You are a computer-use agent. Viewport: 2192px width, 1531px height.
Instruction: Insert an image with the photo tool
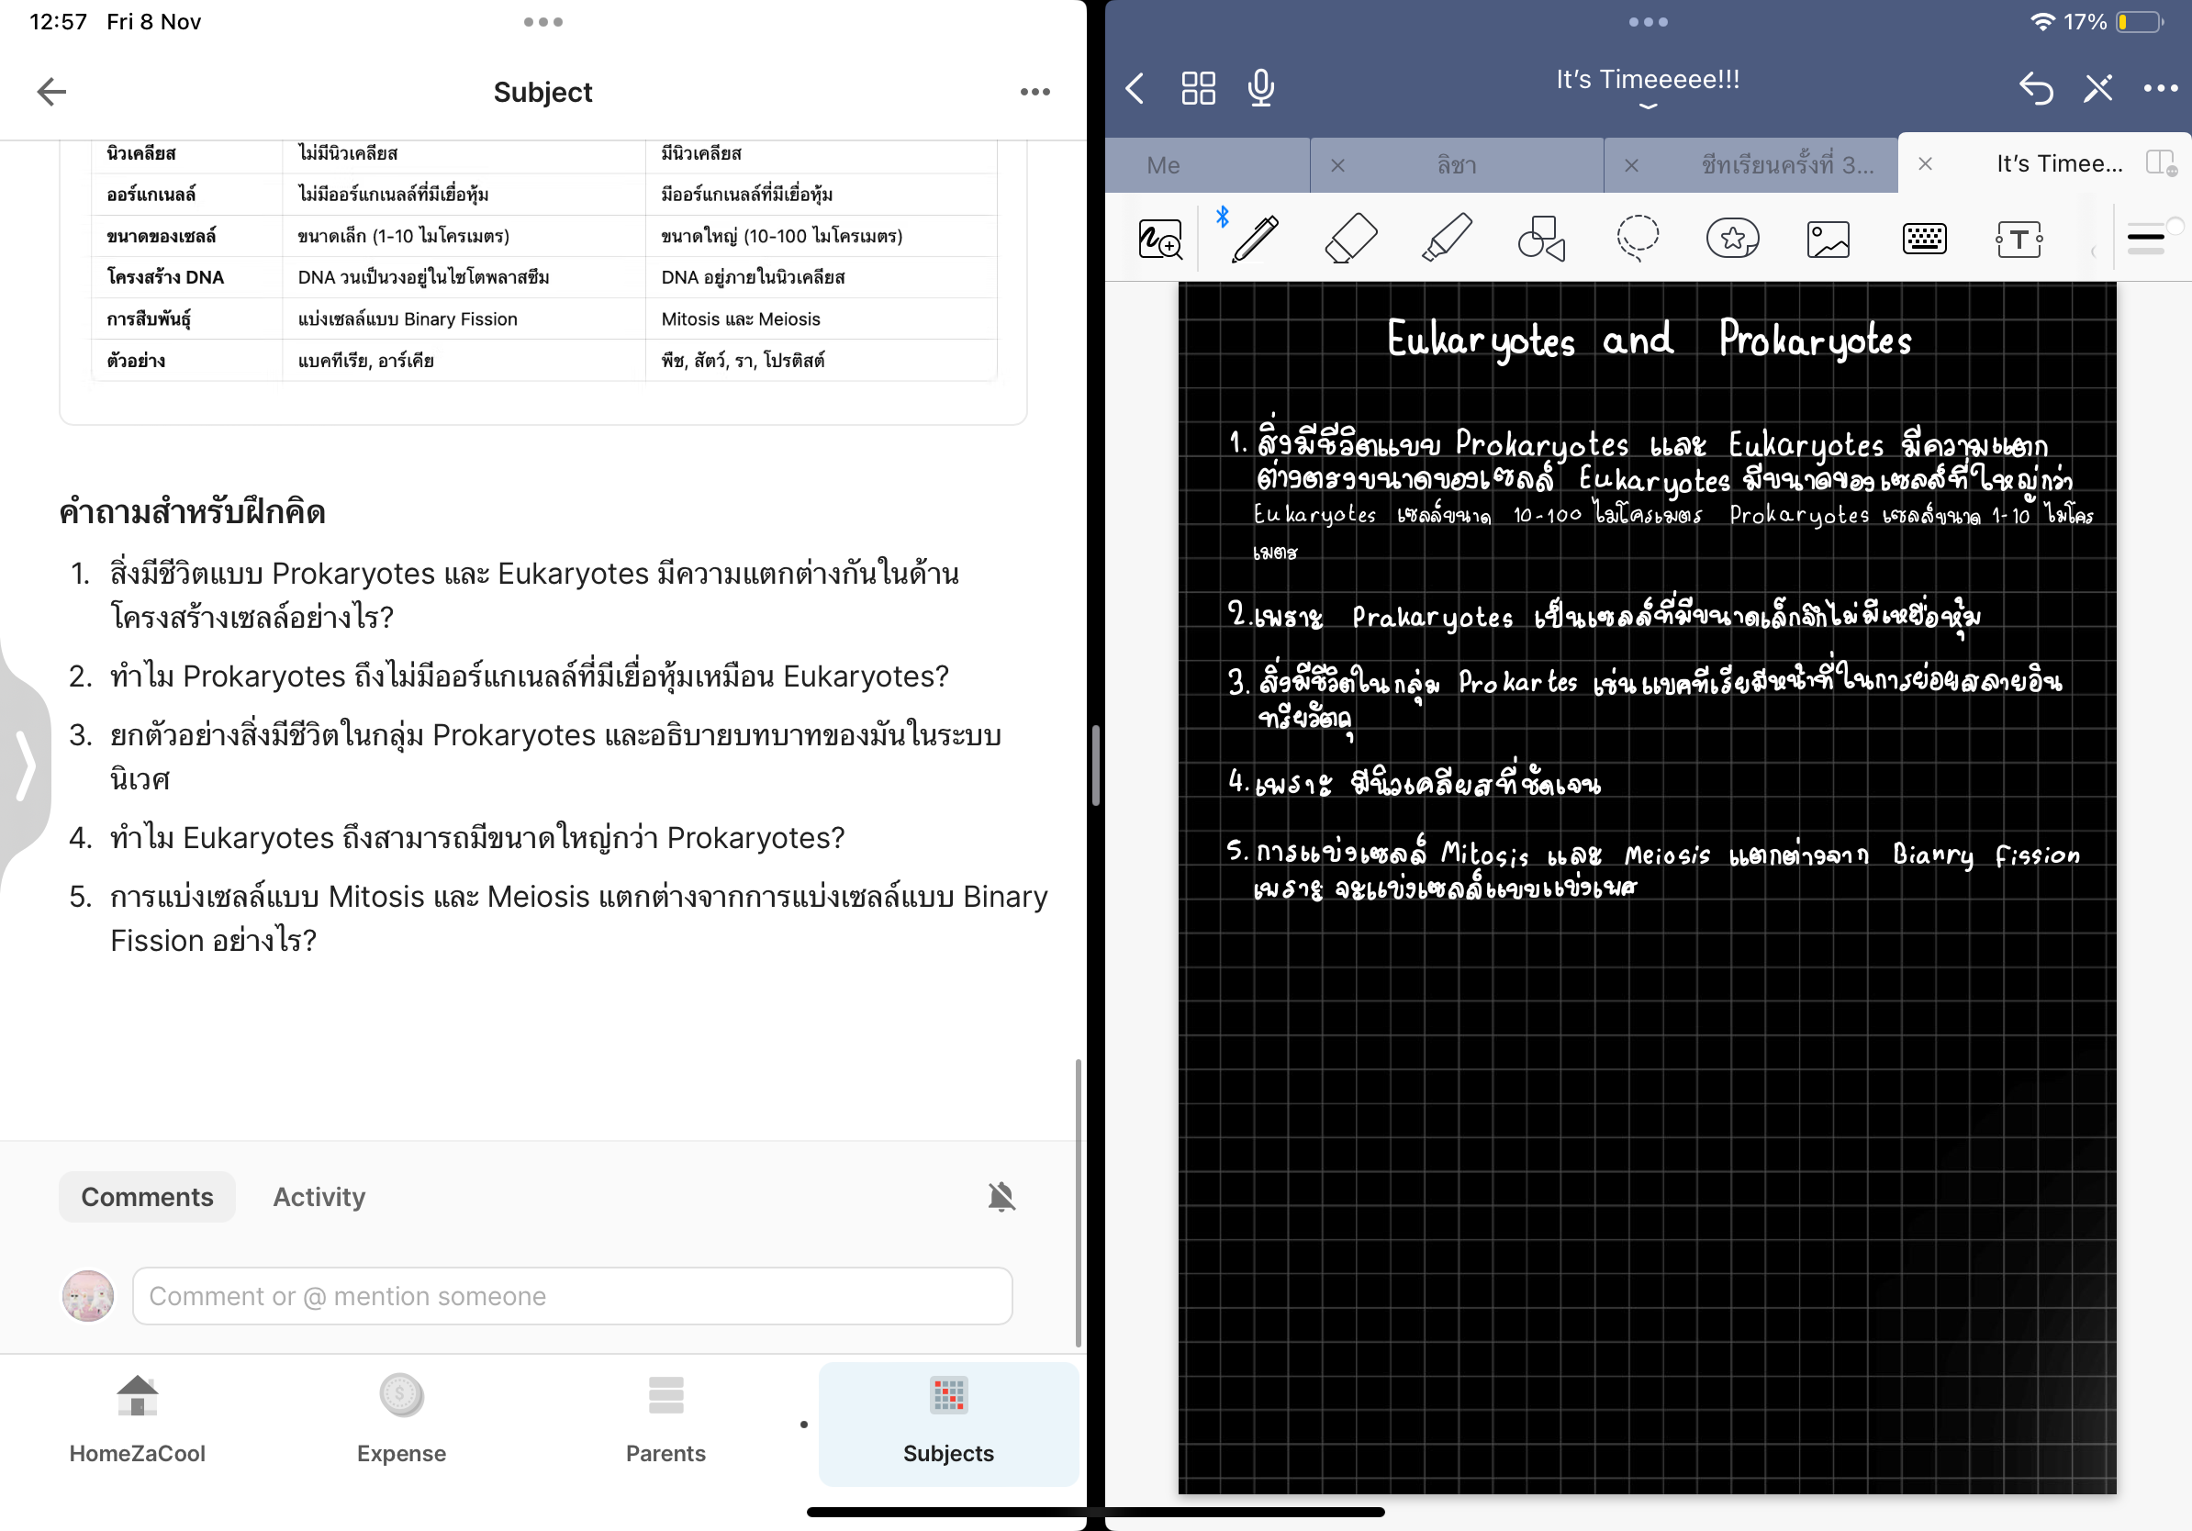[1829, 239]
